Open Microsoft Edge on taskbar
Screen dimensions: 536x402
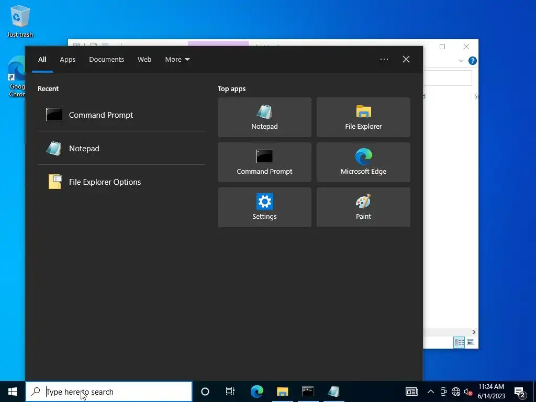(x=257, y=392)
